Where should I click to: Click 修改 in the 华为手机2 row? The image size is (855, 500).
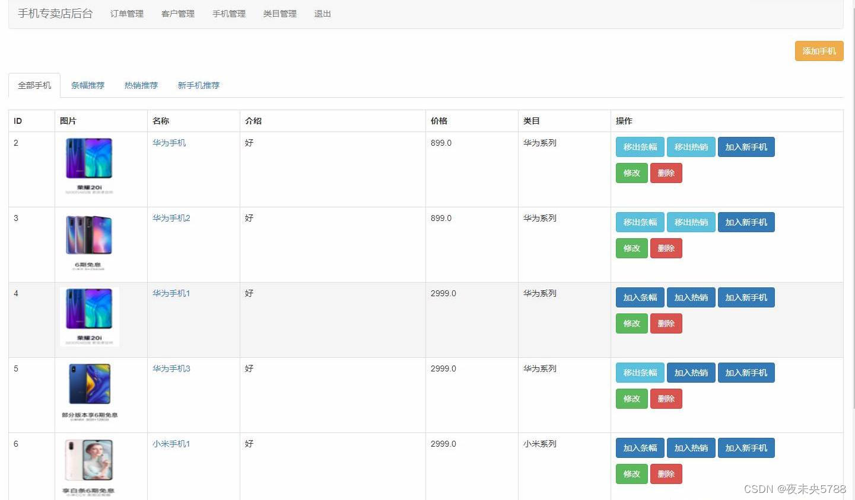[x=632, y=248]
